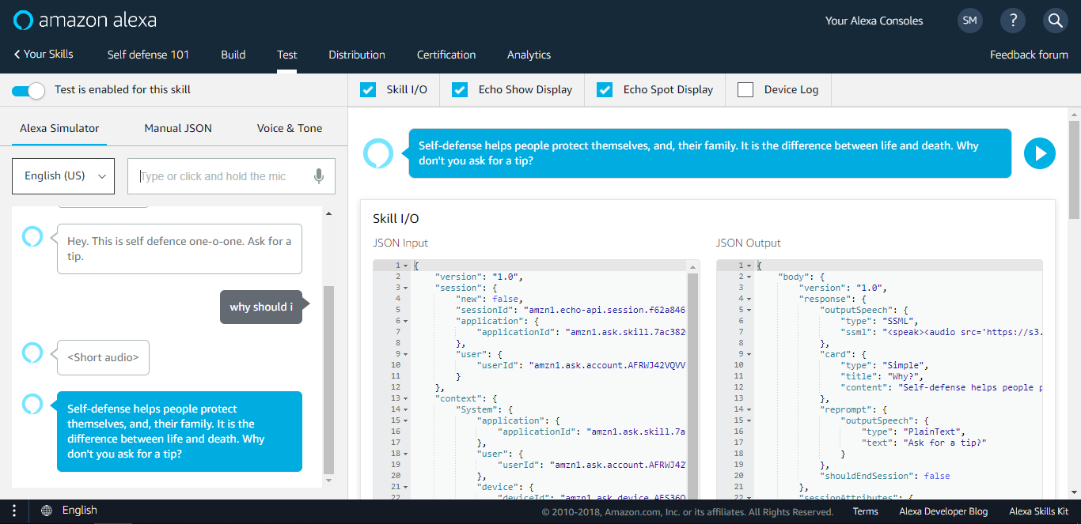
Task: Collapse user fold on input line 9
Action: click(404, 354)
